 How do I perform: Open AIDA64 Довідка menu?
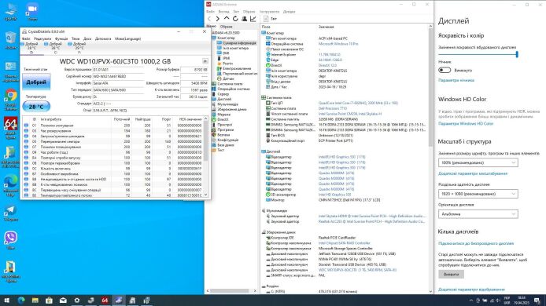coord(289,12)
